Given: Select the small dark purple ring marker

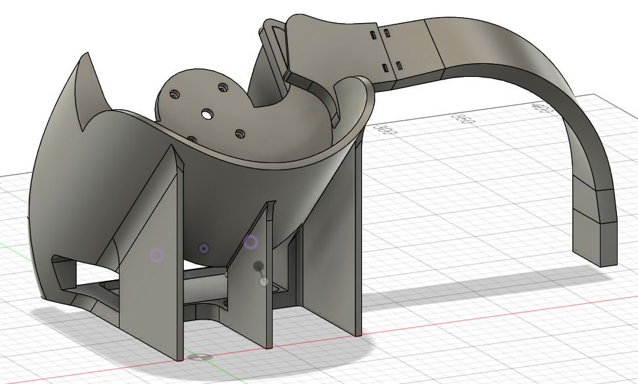Looking at the screenshot, I should (x=204, y=249).
